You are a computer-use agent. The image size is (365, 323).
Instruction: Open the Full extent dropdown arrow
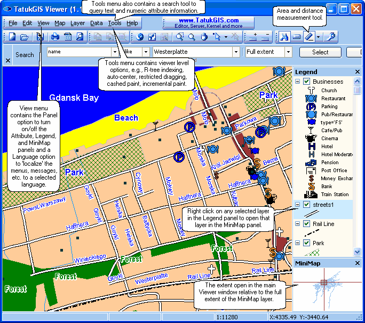click(288, 52)
